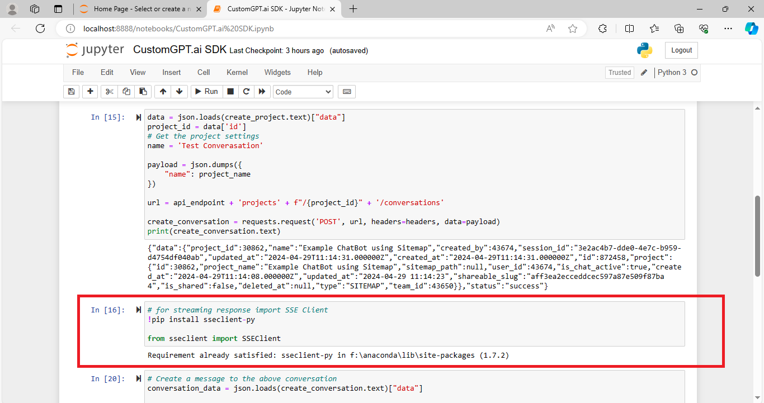Copy the selected cell with copy icon
The height and width of the screenshot is (403, 764).
pyautogui.click(x=126, y=91)
